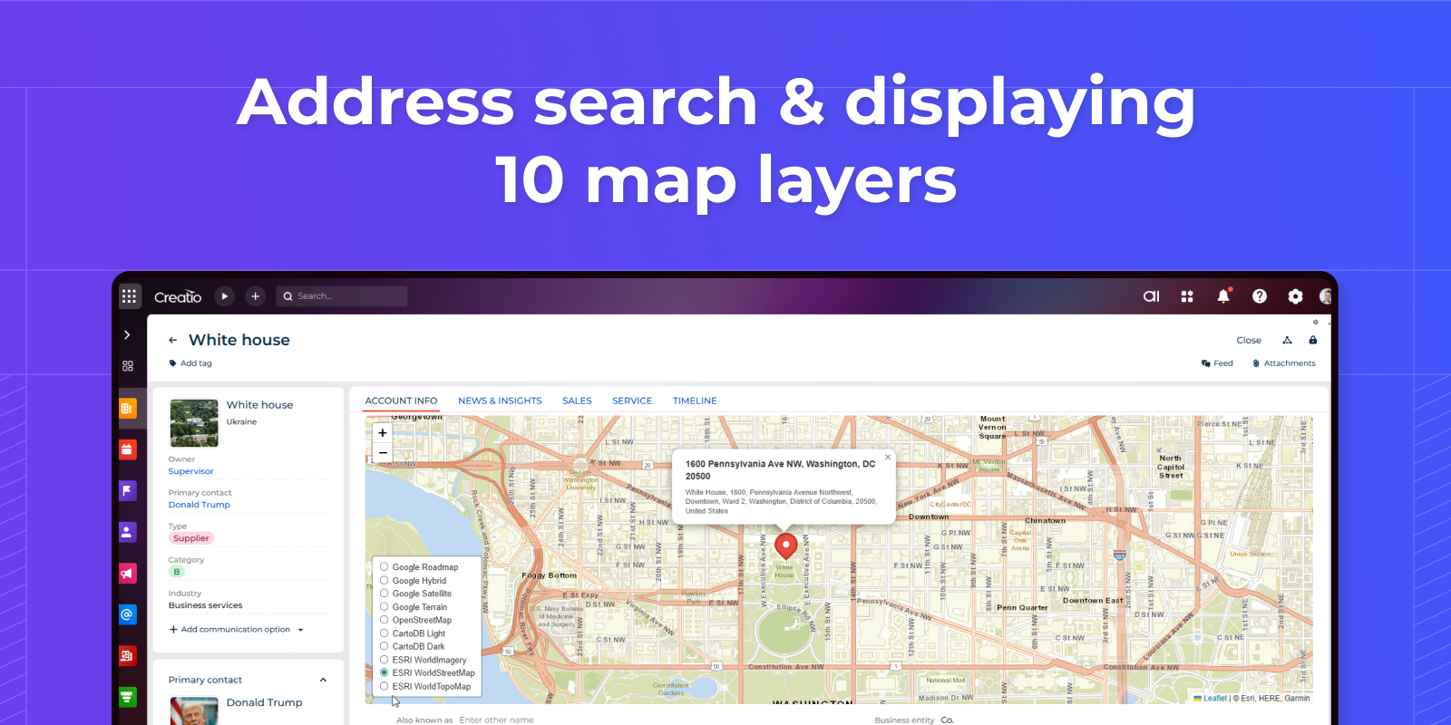Go back with the arrow beside White house
Image resolution: width=1451 pixels, height=725 pixels.
coord(172,341)
